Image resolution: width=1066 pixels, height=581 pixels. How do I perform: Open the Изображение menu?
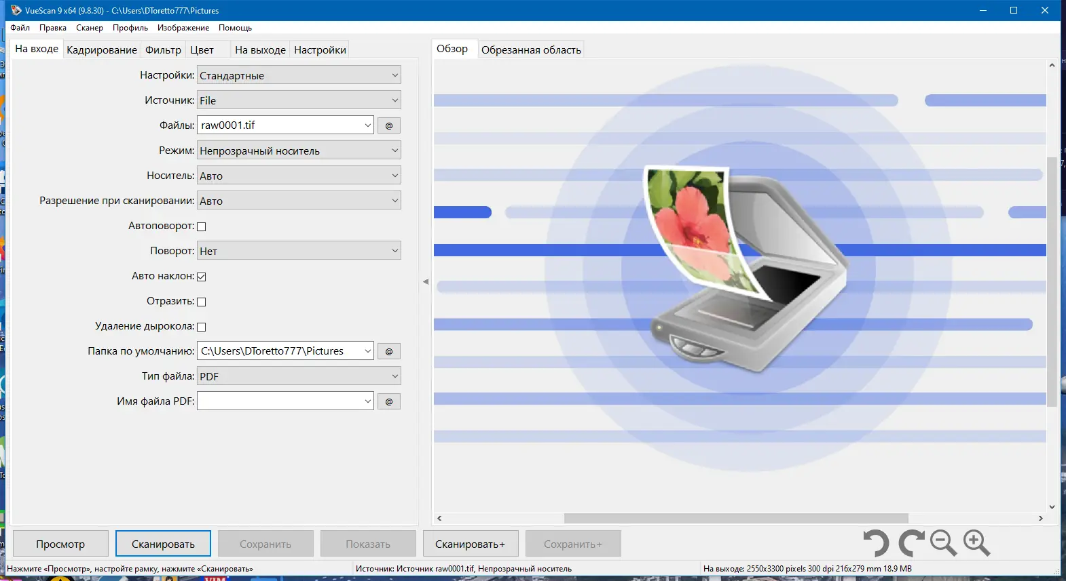(183, 28)
